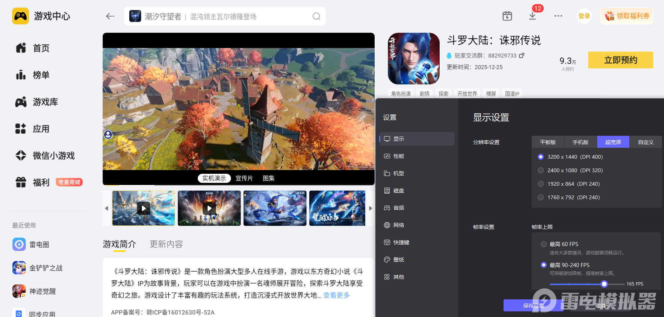This screenshot has width=664, height=317.
Task: Click the user avatar badge on video
Action: [108, 134]
